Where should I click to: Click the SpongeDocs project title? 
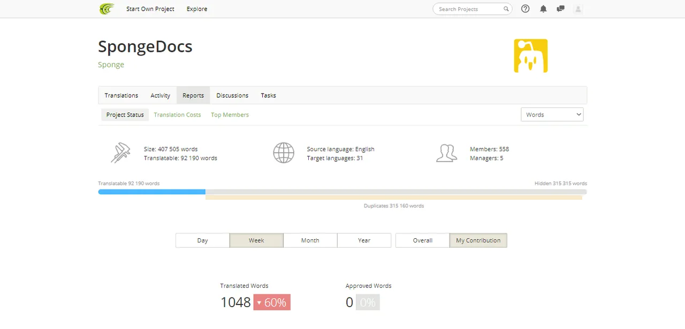point(145,46)
